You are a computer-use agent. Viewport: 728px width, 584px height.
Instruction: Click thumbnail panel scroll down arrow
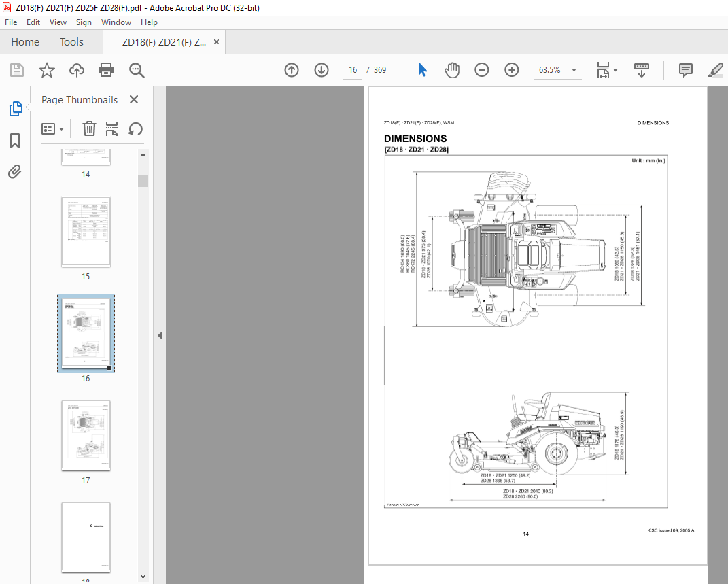143,576
